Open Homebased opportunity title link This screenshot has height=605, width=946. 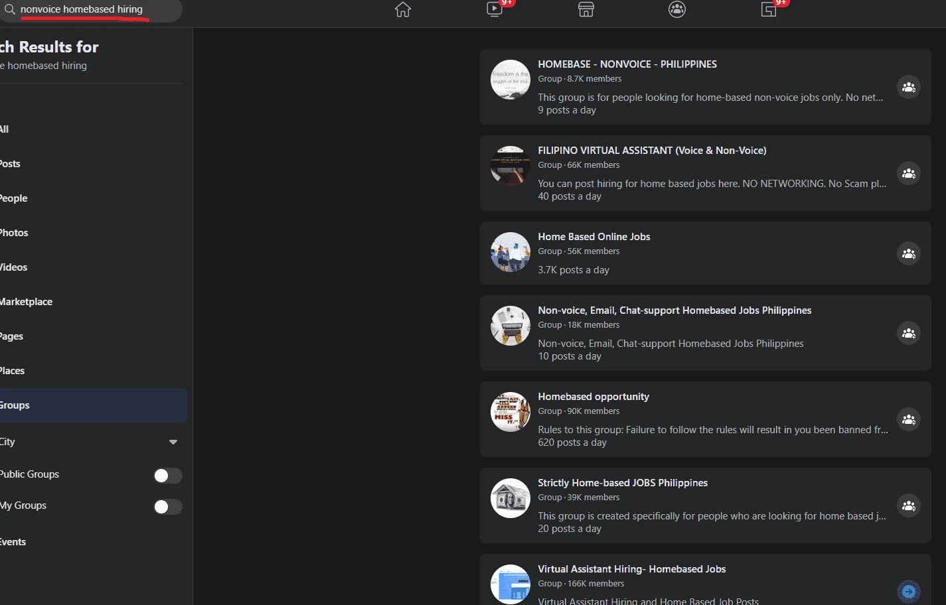593,397
